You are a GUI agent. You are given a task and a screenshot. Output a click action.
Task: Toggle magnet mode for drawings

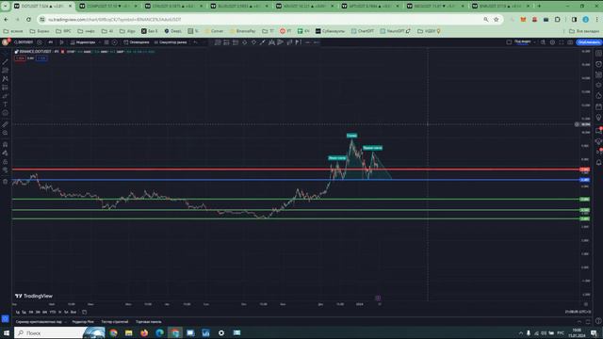(5, 144)
